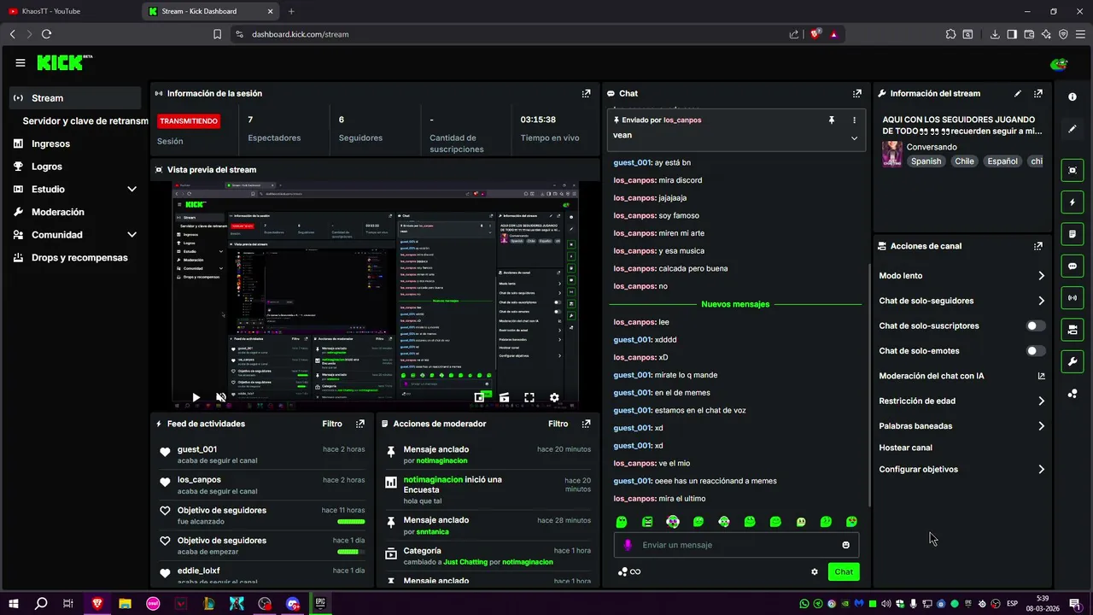The image size is (1093, 615).
Task: Click the purple microphone icon in message box
Action: tap(628, 545)
